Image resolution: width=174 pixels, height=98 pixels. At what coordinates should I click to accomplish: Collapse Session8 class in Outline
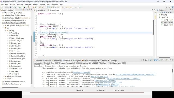tap(158, 17)
